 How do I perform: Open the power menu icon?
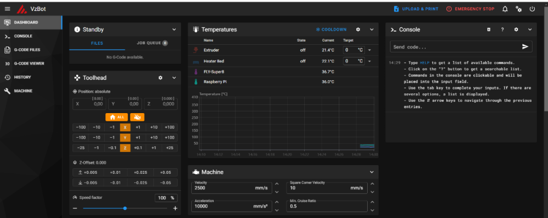tap(532, 9)
